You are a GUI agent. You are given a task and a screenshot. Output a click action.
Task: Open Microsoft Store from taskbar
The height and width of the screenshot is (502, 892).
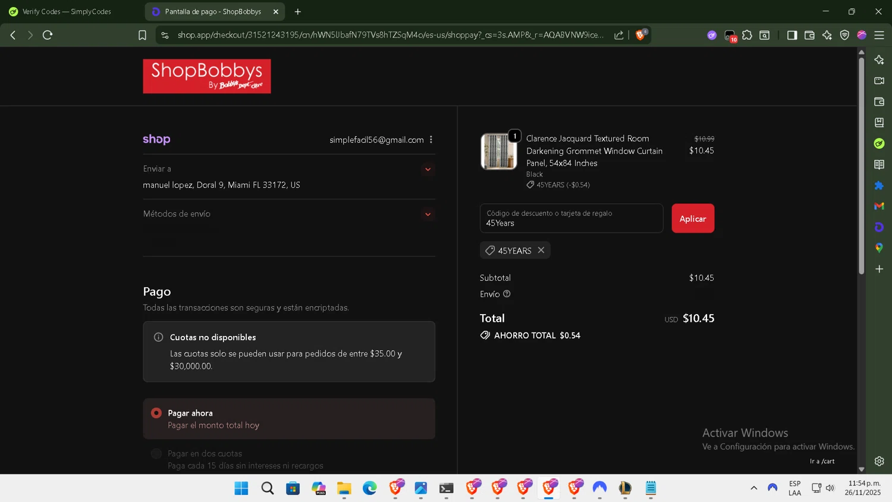[293, 488]
